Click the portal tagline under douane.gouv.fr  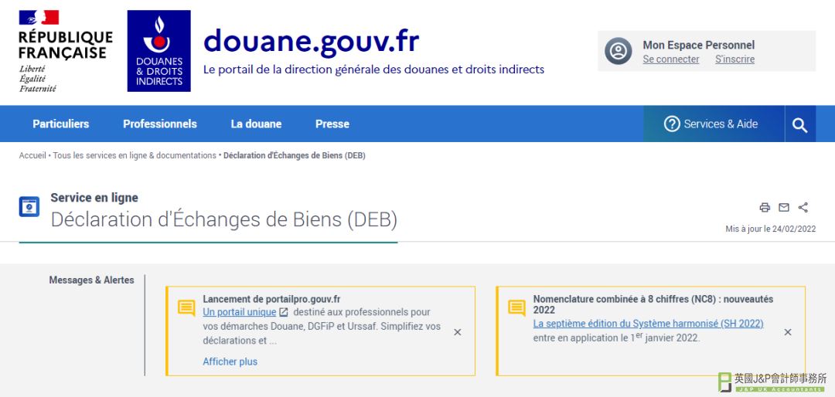coord(374,70)
